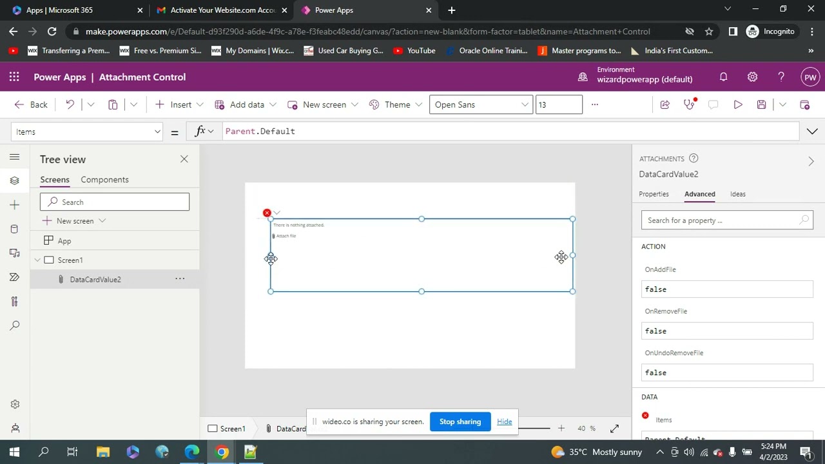Click New screen in Tree view
825x464 pixels.
tap(75, 221)
